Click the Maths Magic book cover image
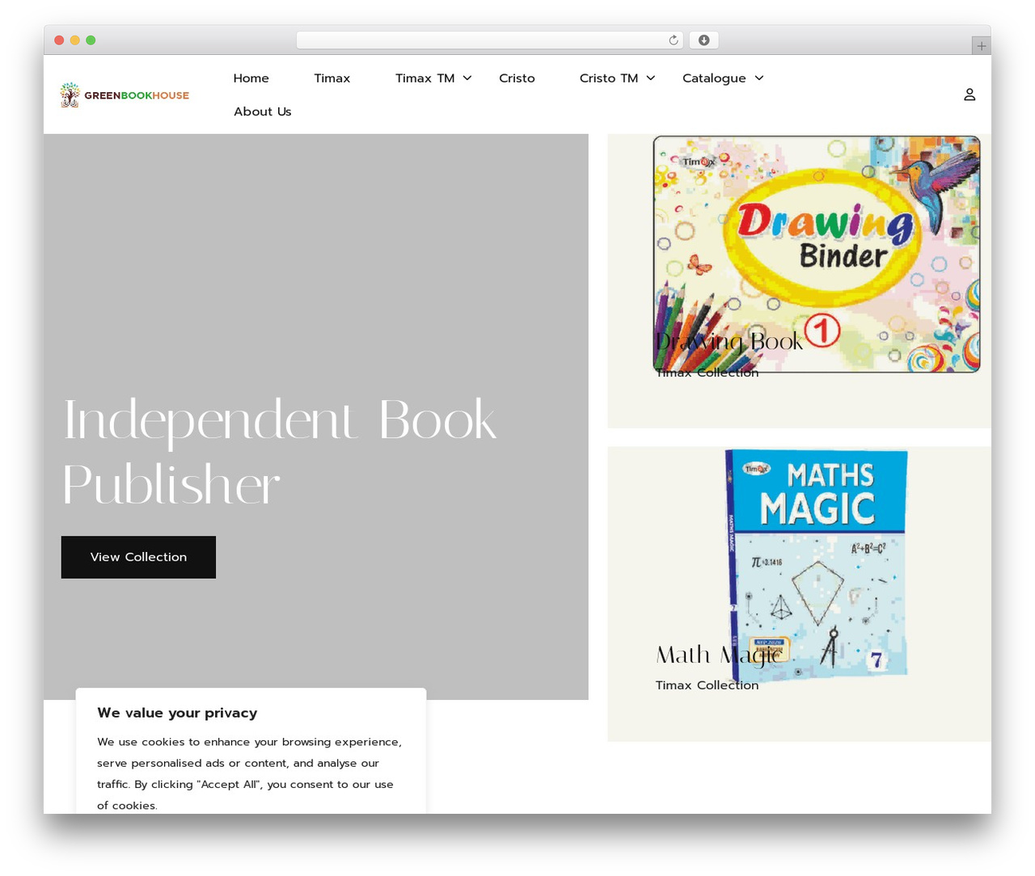The height and width of the screenshot is (876, 1035). [817, 566]
